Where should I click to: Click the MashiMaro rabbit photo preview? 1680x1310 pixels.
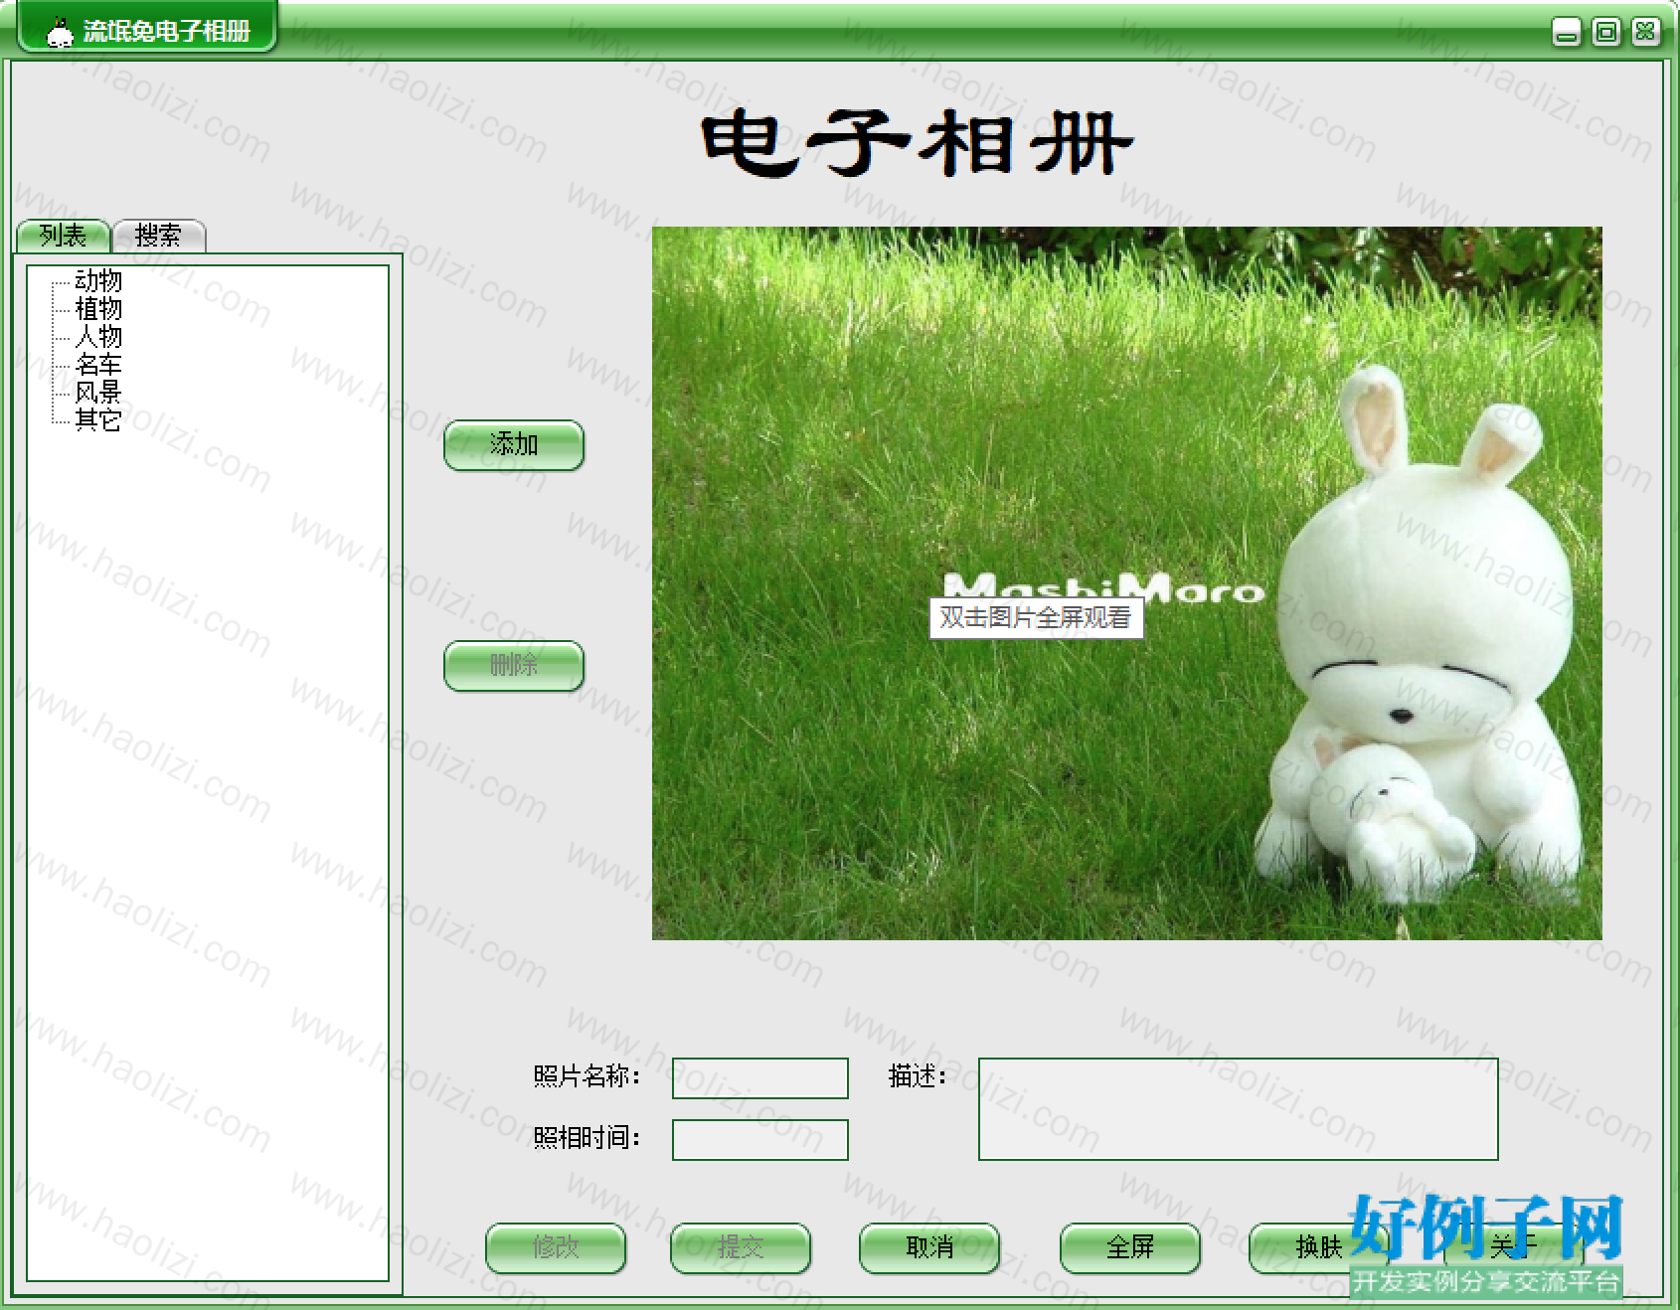click(x=1126, y=583)
